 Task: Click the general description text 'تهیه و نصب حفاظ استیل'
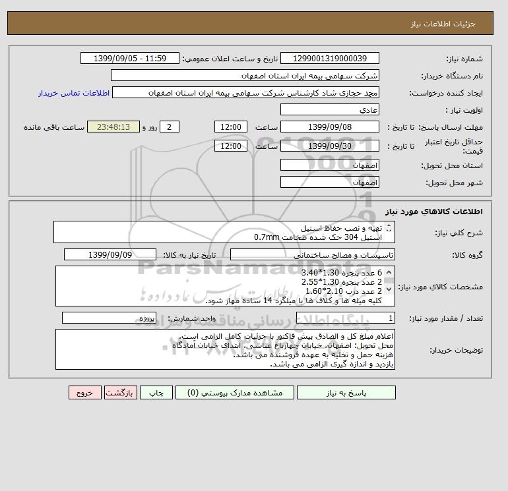[x=342, y=228]
